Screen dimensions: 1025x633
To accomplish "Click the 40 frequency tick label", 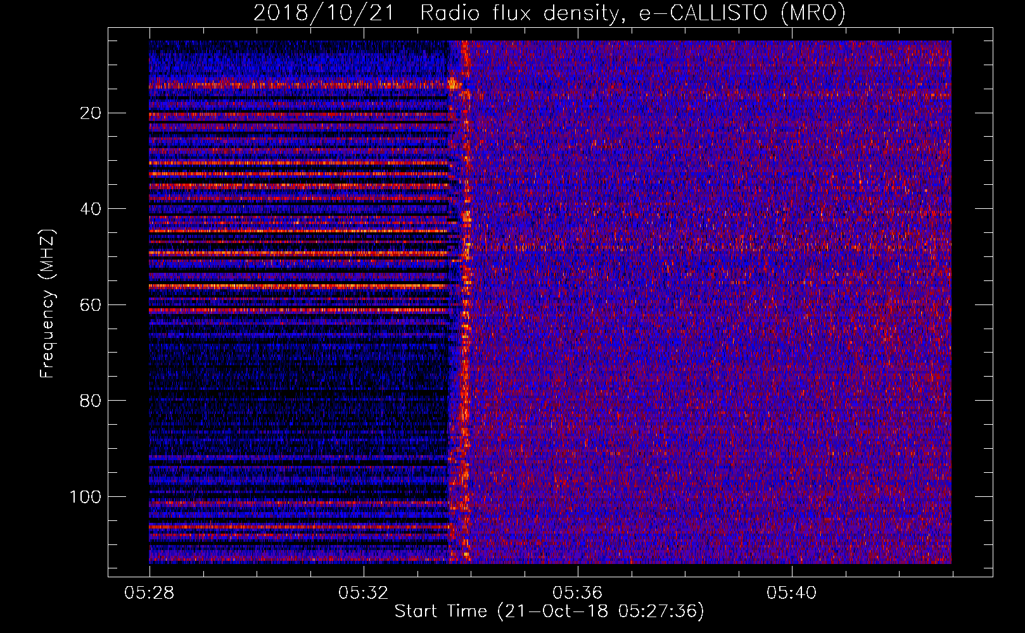I will click(91, 209).
